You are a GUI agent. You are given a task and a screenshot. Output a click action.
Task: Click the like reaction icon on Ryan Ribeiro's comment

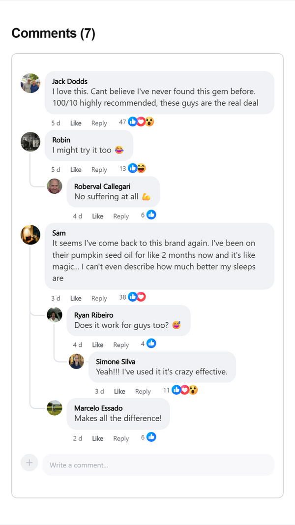pyautogui.click(x=151, y=343)
